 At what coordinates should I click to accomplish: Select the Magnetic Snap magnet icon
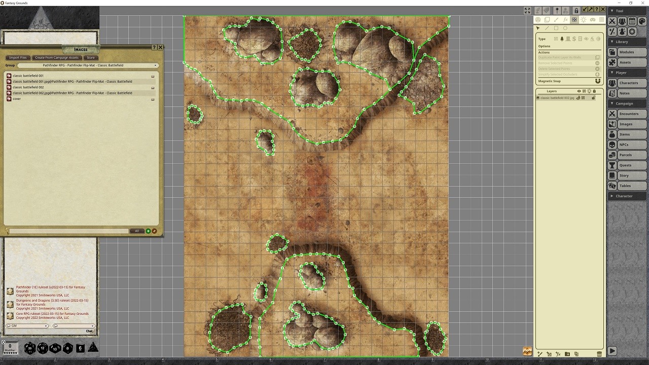click(x=598, y=81)
